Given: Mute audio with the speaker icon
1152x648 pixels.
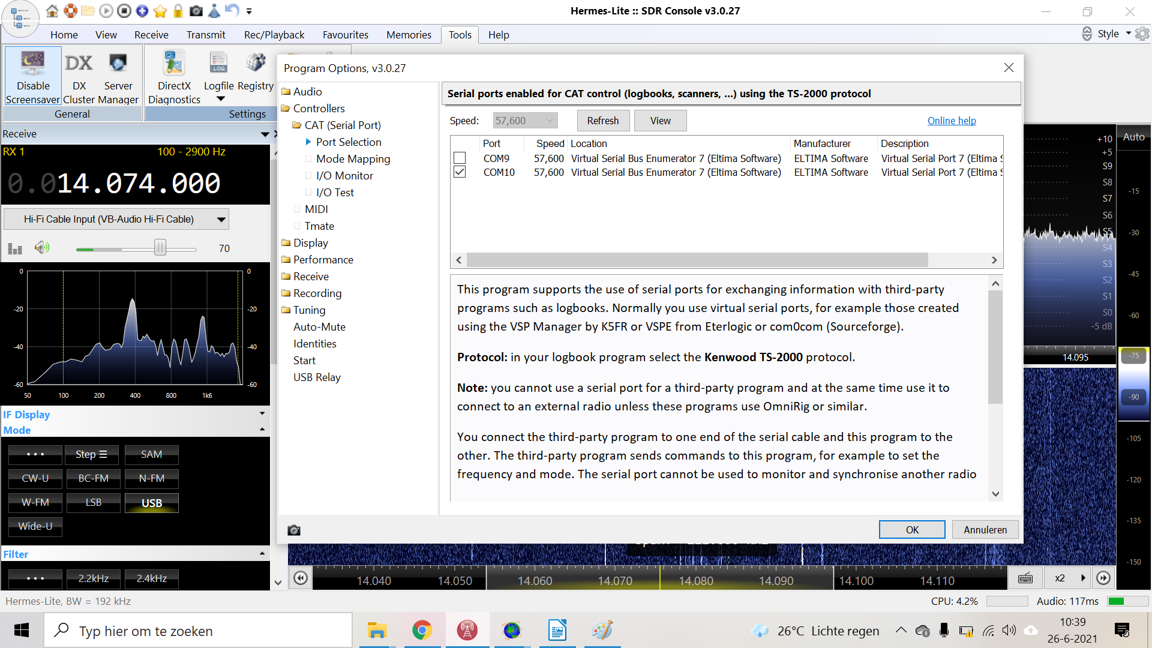Looking at the screenshot, I should coord(42,248).
